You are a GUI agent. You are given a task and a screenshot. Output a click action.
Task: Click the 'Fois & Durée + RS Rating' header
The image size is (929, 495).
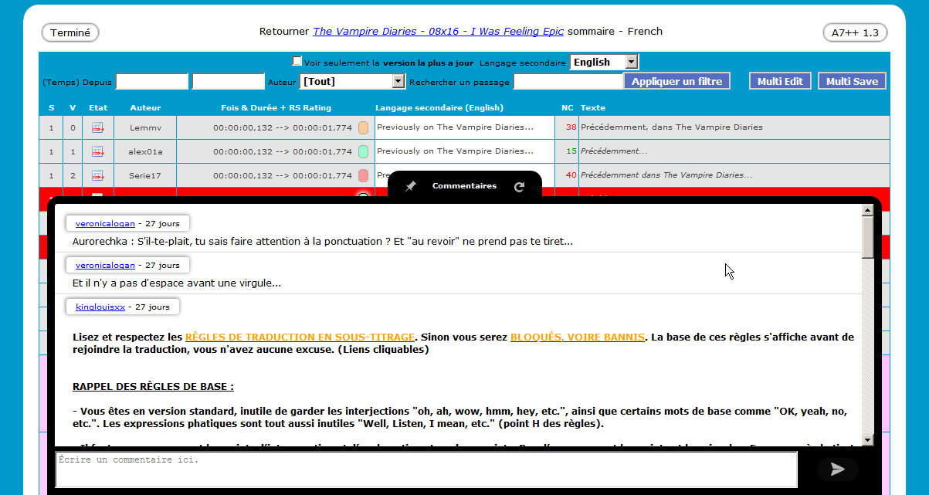tap(276, 108)
